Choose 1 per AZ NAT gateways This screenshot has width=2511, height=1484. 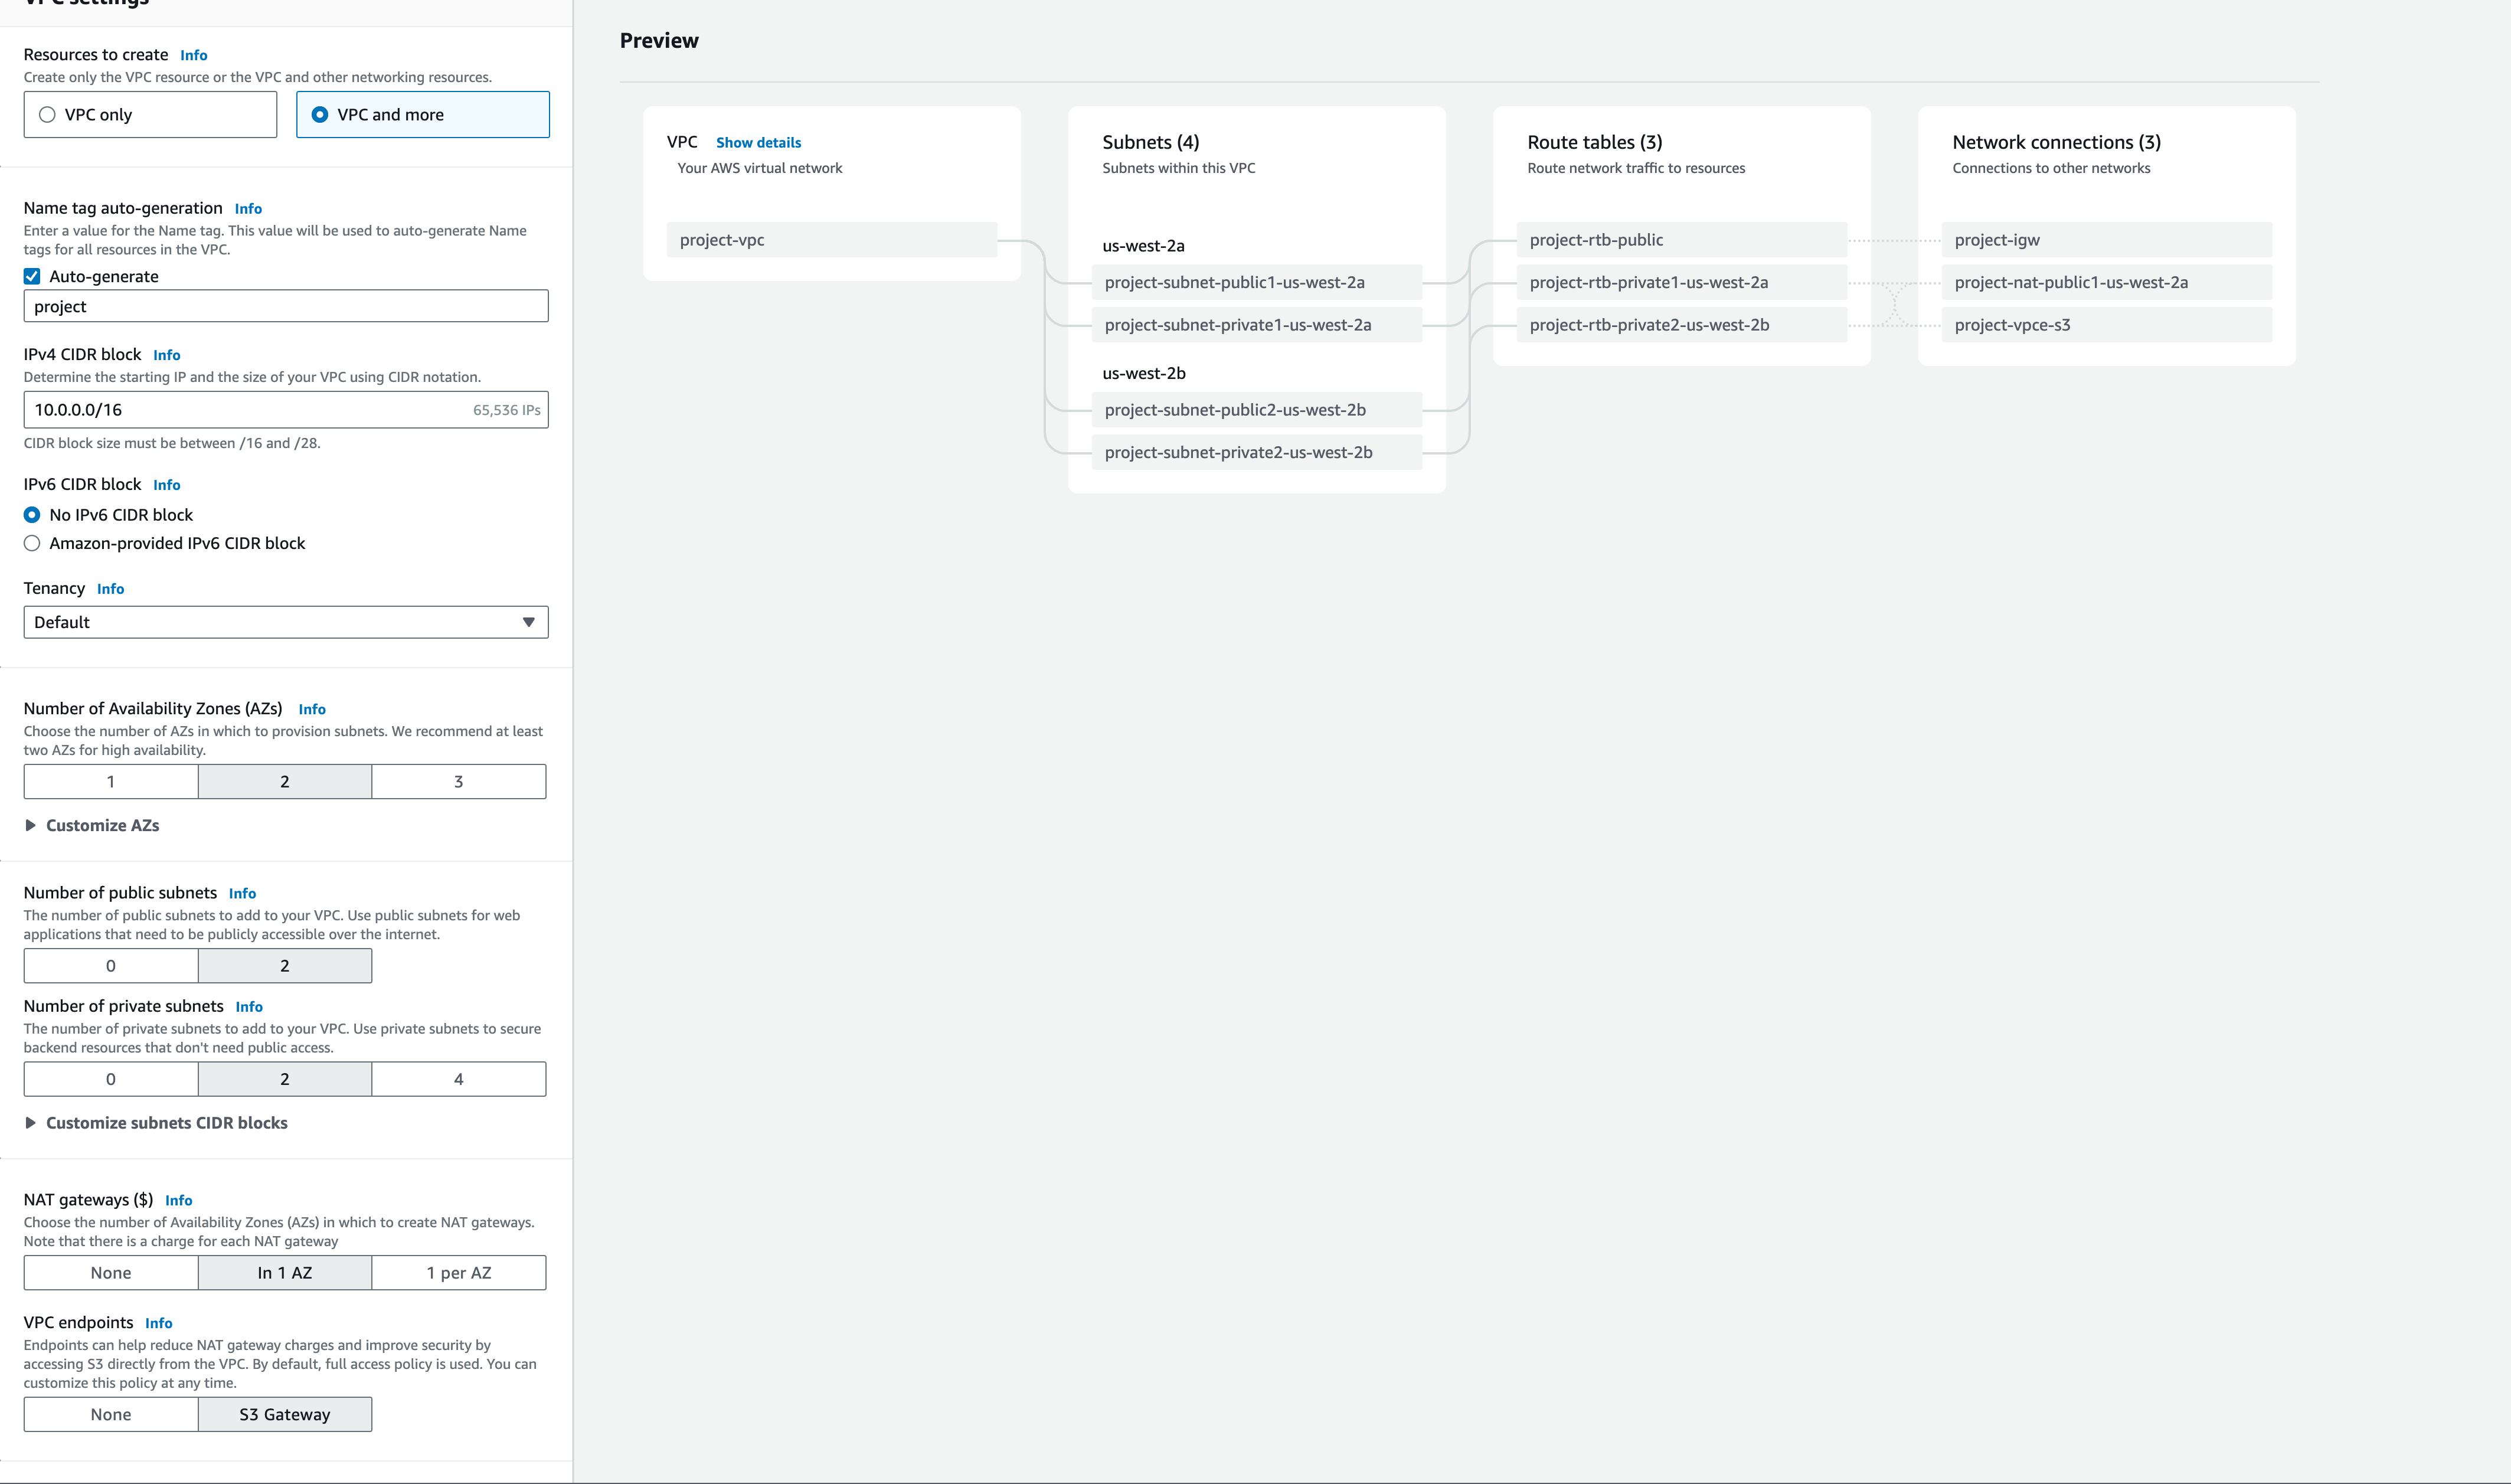click(458, 1273)
